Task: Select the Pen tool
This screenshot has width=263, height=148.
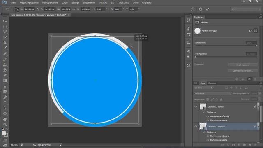Action: pyautogui.click(x=5, y=97)
